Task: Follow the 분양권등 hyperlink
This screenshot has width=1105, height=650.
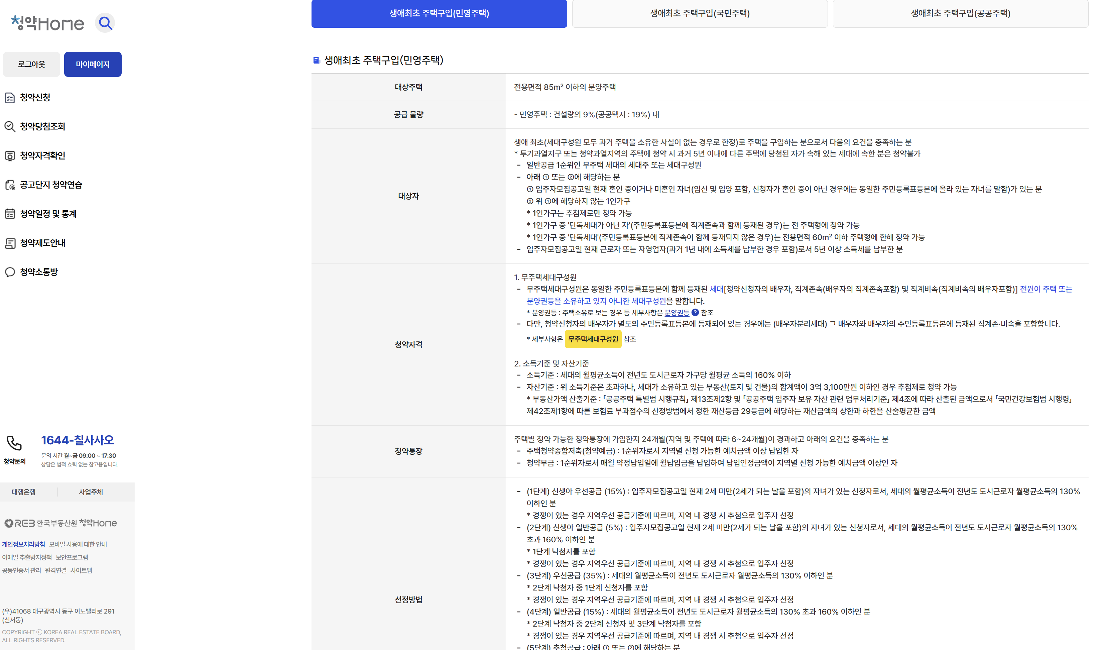Action: click(x=677, y=313)
